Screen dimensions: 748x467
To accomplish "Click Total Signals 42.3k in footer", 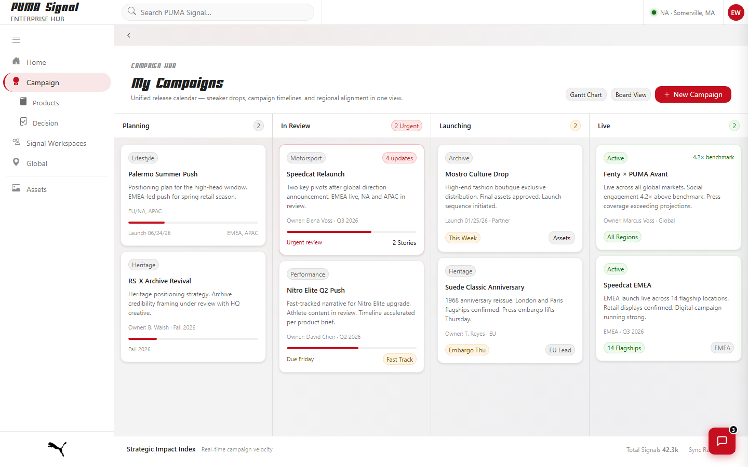I will point(652,450).
